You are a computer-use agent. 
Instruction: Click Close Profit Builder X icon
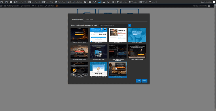(x=214, y=2)
